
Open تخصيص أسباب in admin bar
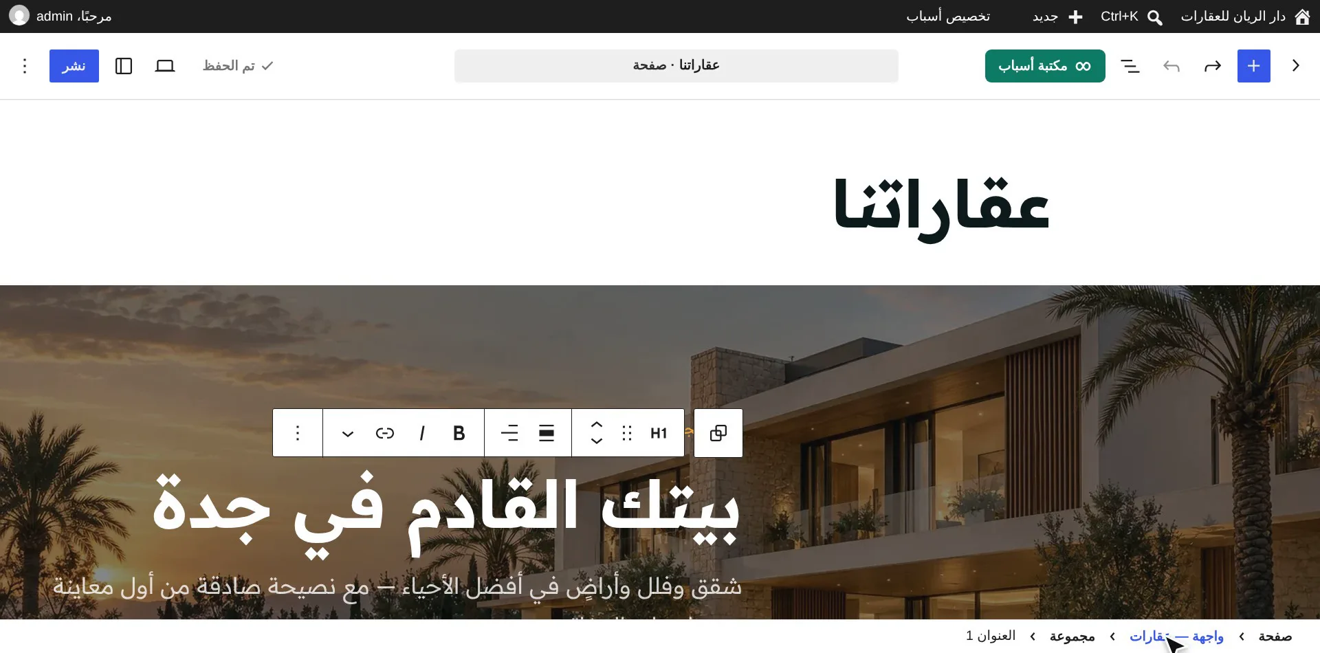click(x=948, y=16)
